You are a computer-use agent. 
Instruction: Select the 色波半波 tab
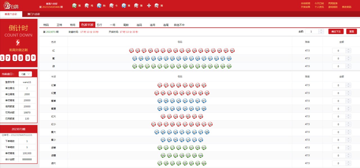click(87, 25)
